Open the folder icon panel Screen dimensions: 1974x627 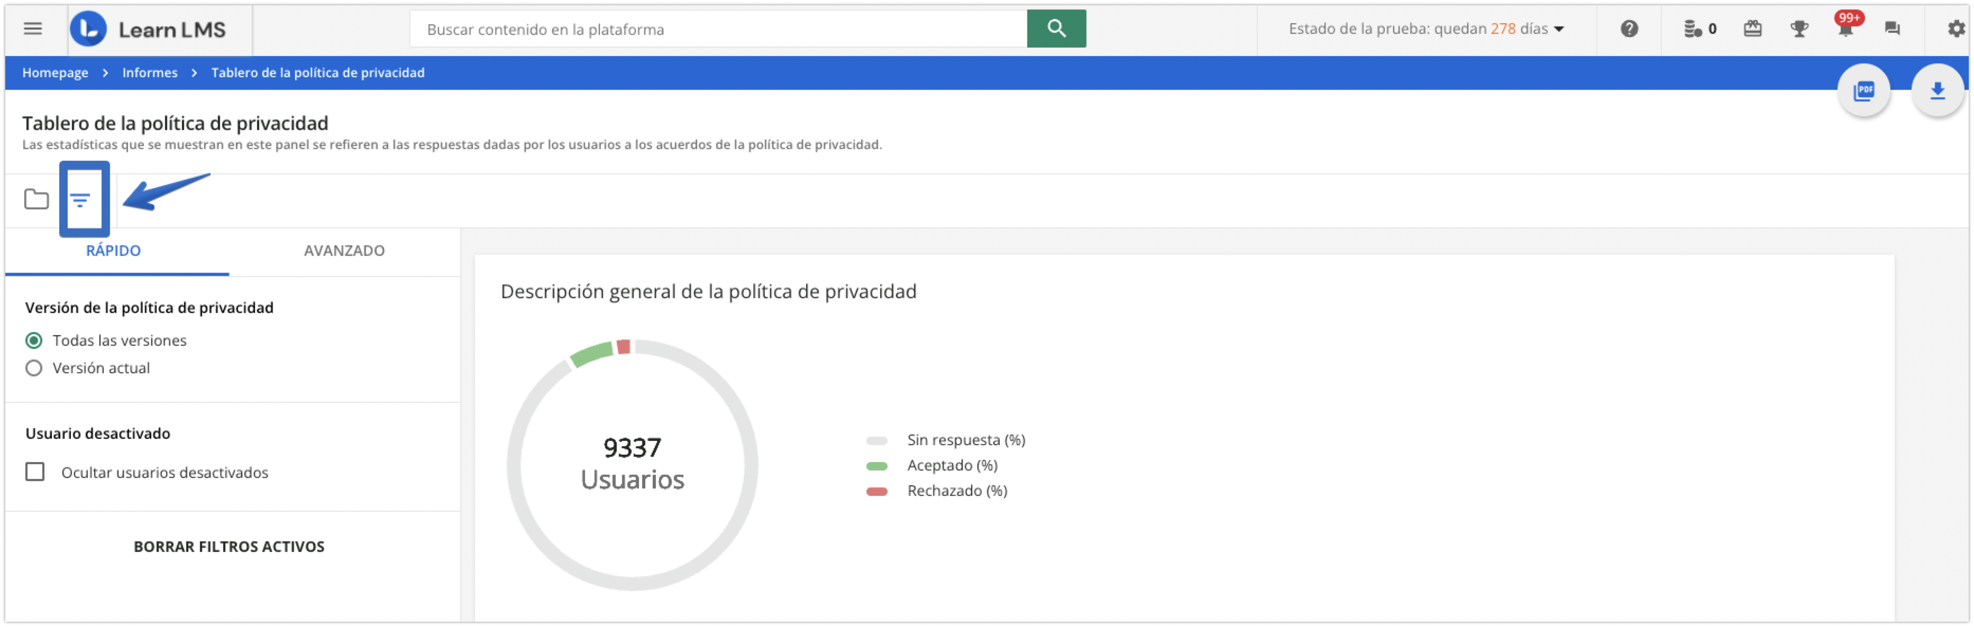pos(36,200)
